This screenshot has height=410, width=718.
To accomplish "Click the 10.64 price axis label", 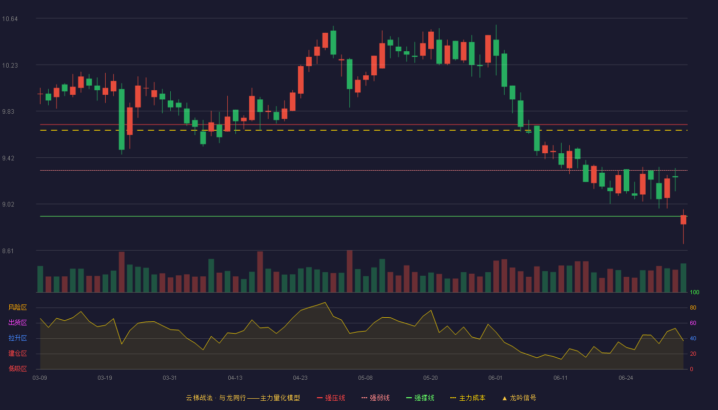I will coord(10,19).
